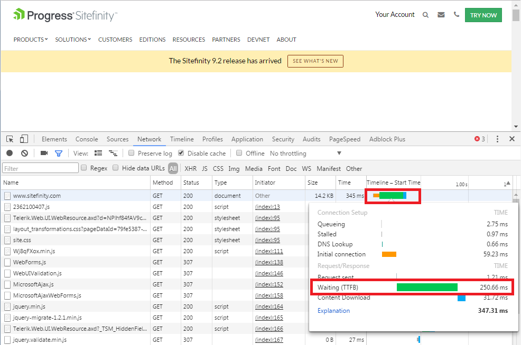The height and width of the screenshot is (345, 521).
Task: Toggle the device toolbar icon
Action: tap(23, 138)
